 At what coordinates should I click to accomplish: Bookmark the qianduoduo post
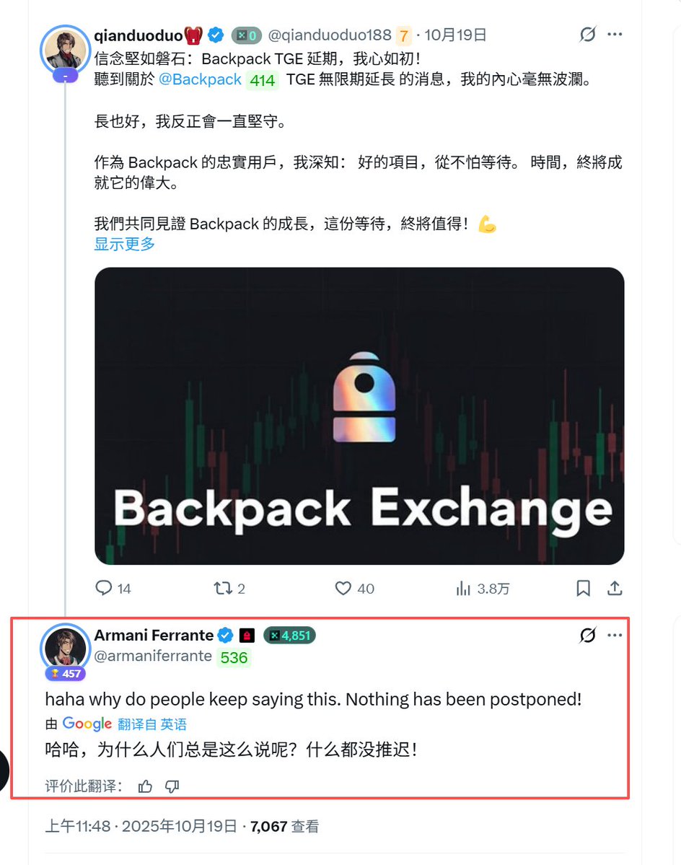tap(583, 588)
